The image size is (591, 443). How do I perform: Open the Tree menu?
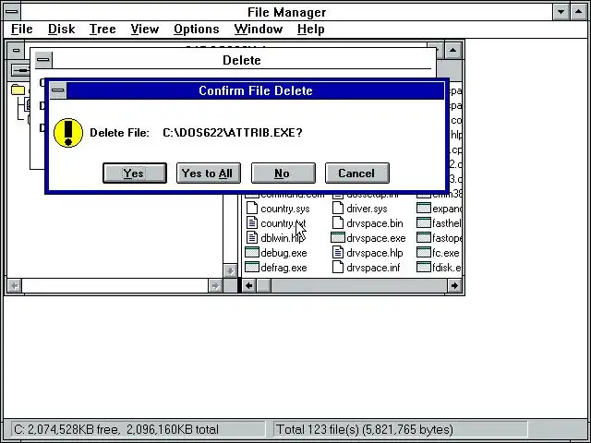(x=103, y=29)
